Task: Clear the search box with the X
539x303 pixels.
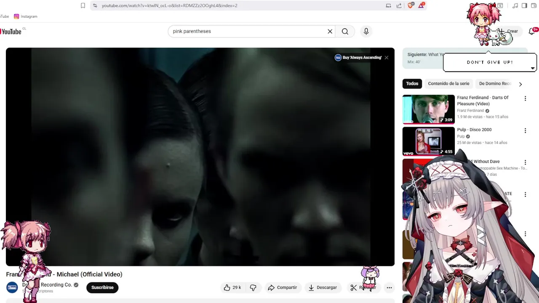Action: point(330,31)
